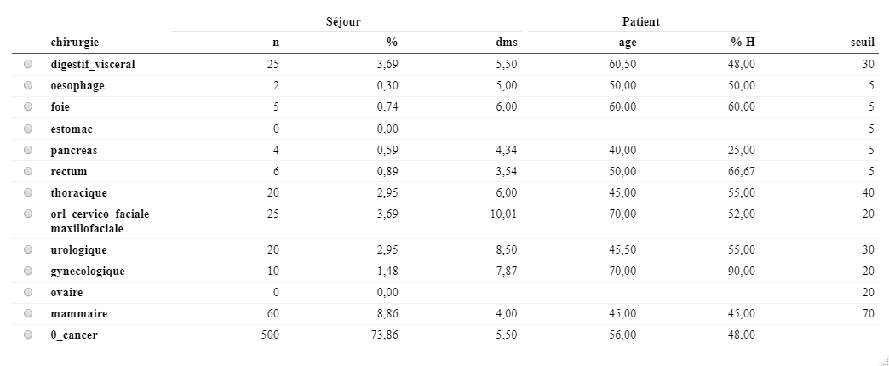The image size is (889, 366).
Task: Click the resize handle at table corner
Action: pos(883,360)
